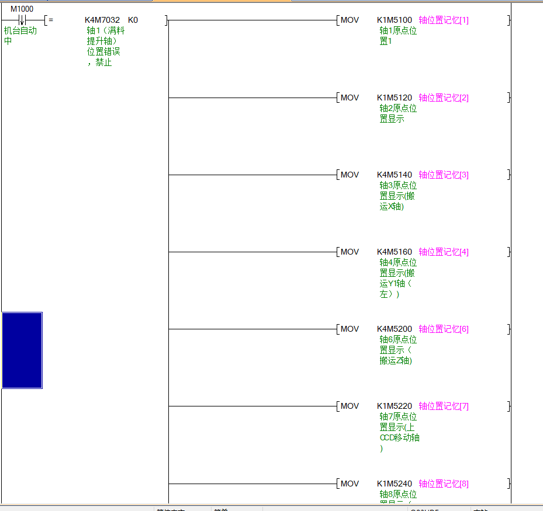Click the 轴位置记忆[6] destination label
This screenshot has height=511, width=543.
(x=444, y=329)
